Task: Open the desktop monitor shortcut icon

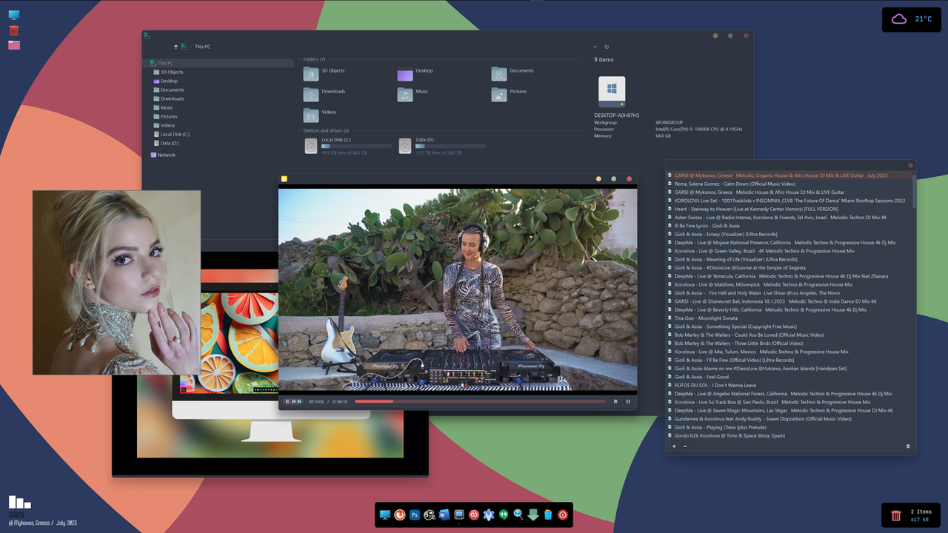Action: [14, 15]
